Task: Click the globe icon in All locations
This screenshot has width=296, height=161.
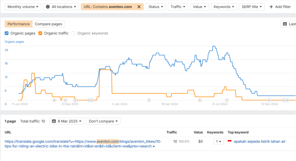Action: click(x=48, y=7)
